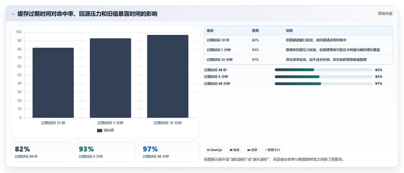Click the lightning icon beside the title
The height and width of the screenshot is (173, 404).
pos(13,14)
